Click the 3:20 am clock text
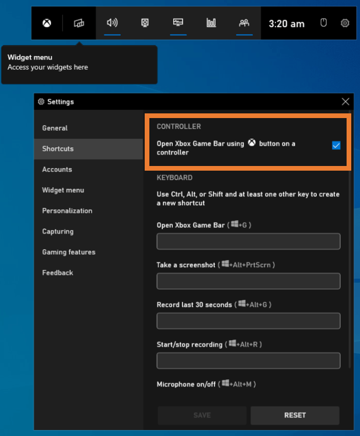 (x=286, y=24)
